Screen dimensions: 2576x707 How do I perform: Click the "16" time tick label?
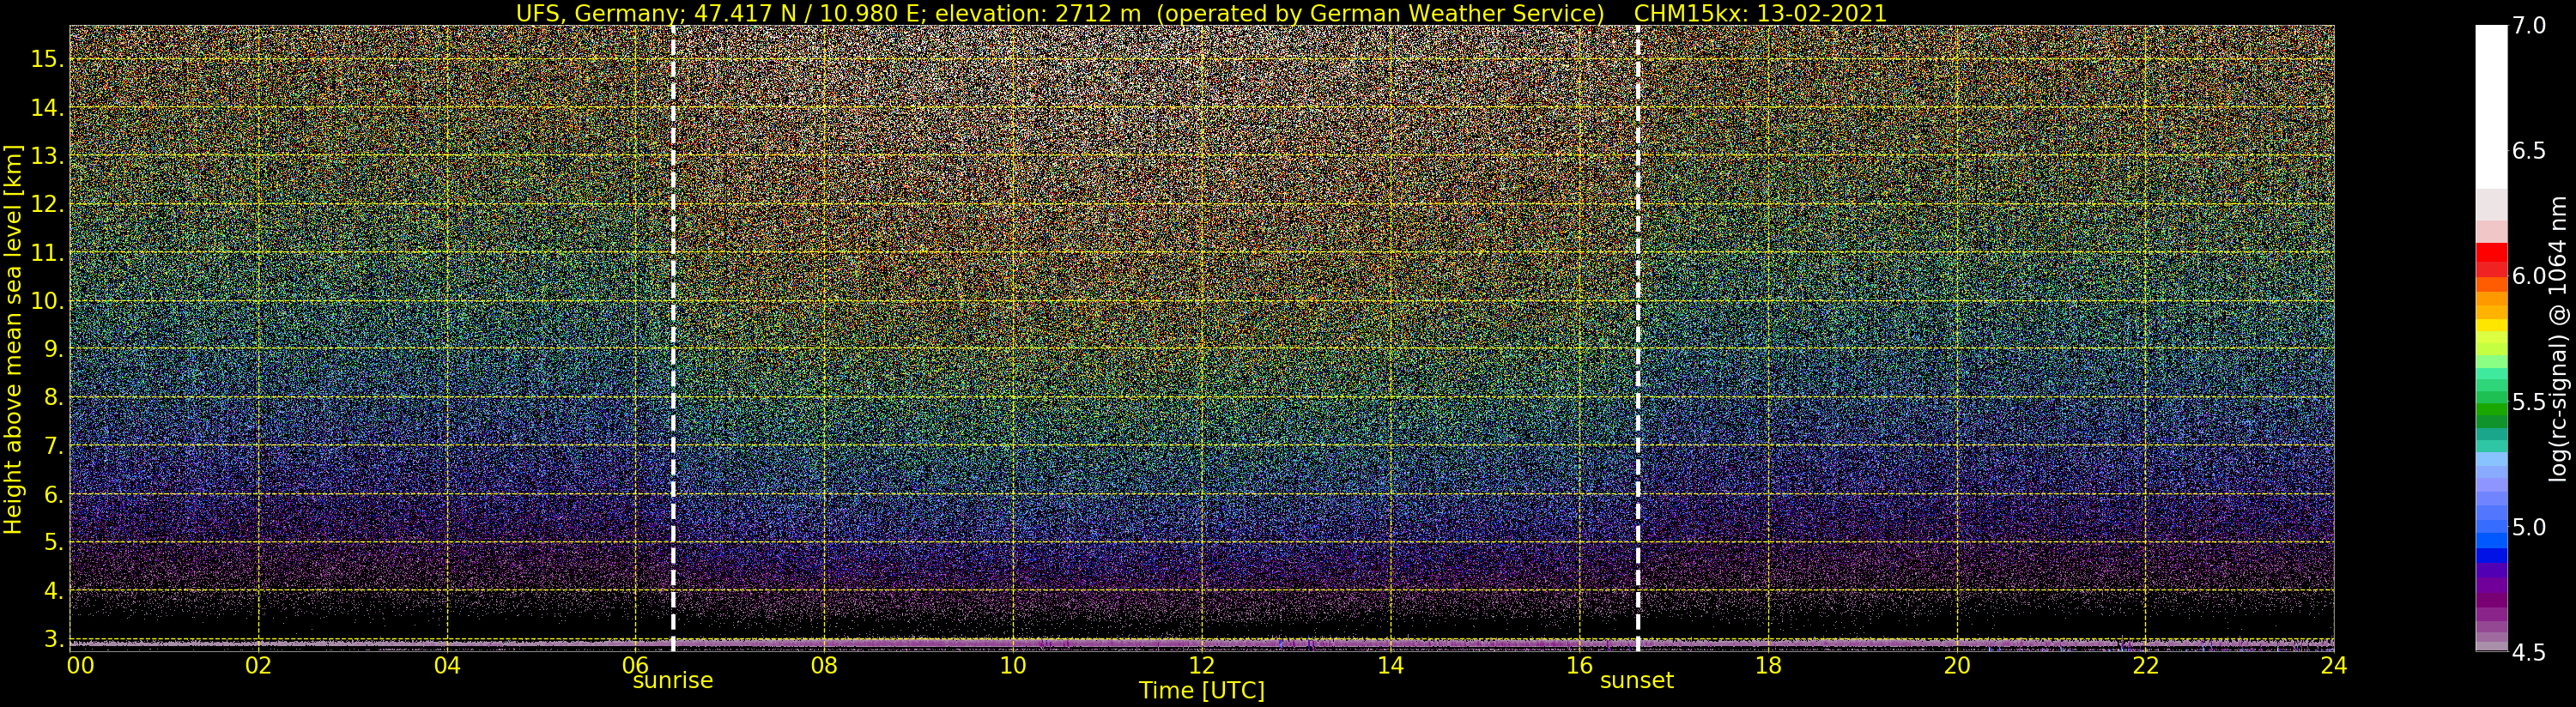click(1579, 666)
